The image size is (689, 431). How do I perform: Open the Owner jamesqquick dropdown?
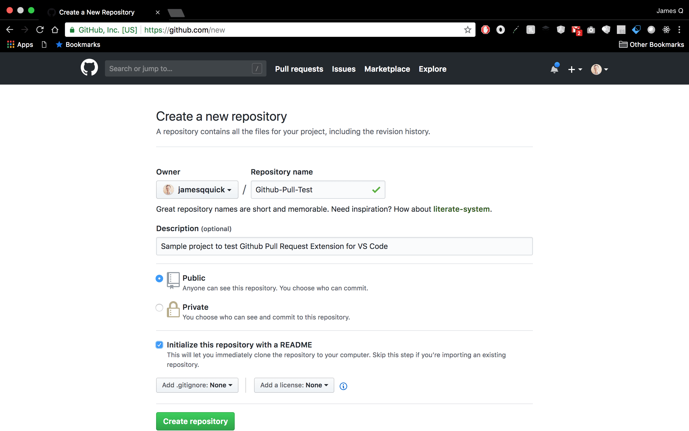pyautogui.click(x=197, y=190)
